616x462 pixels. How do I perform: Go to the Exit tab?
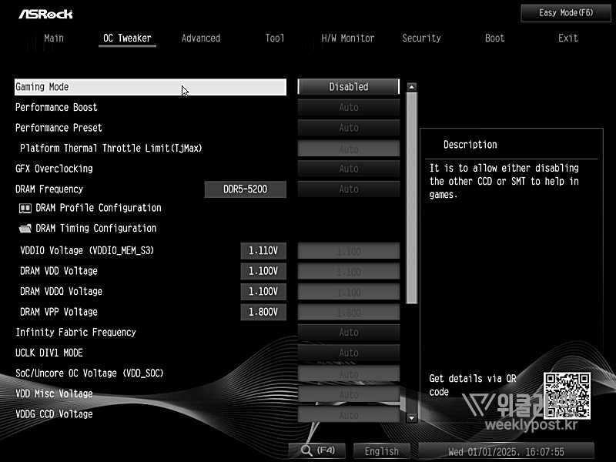pos(568,38)
